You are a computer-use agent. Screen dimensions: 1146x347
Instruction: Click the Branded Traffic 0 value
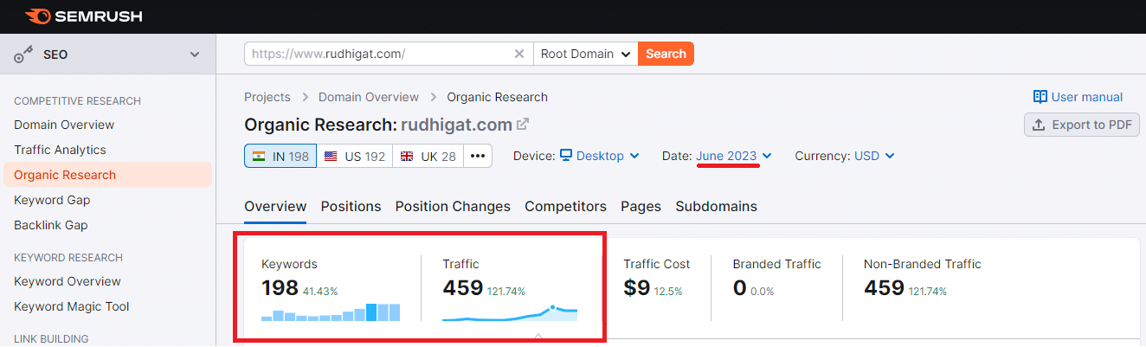click(x=739, y=288)
